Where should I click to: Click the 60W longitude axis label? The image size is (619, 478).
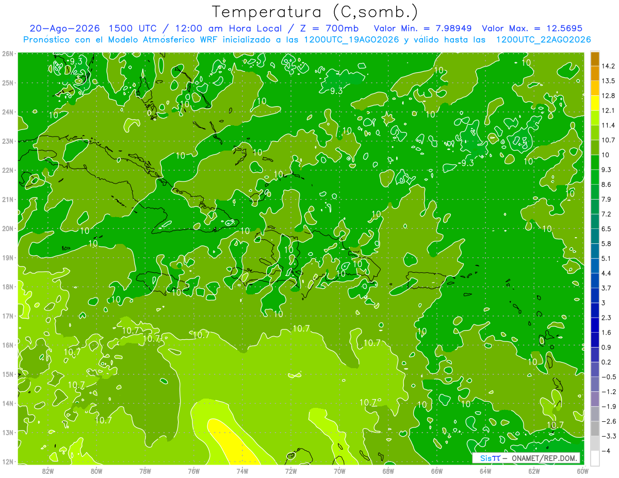click(x=583, y=470)
